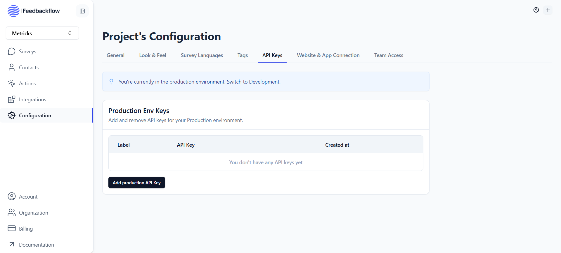Click the Configuration gear icon

[12, 116]
